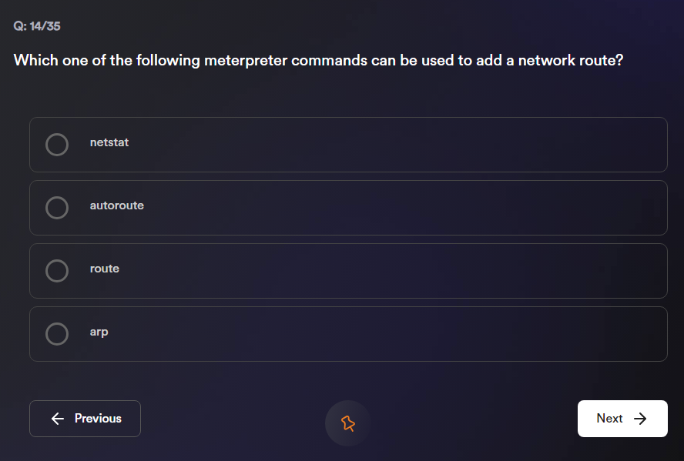Pick the arp radio button
Image resolution: width=684 pixels, height=461 pixels.
pos(57,334)
